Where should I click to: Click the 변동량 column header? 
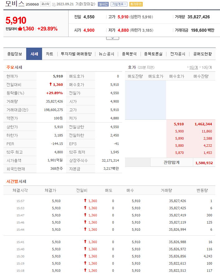[202, 191]
